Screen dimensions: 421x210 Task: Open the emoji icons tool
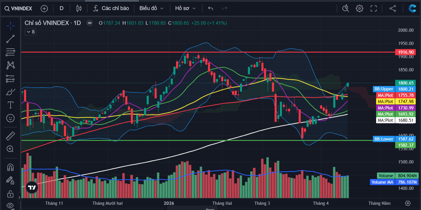[11, 118]
